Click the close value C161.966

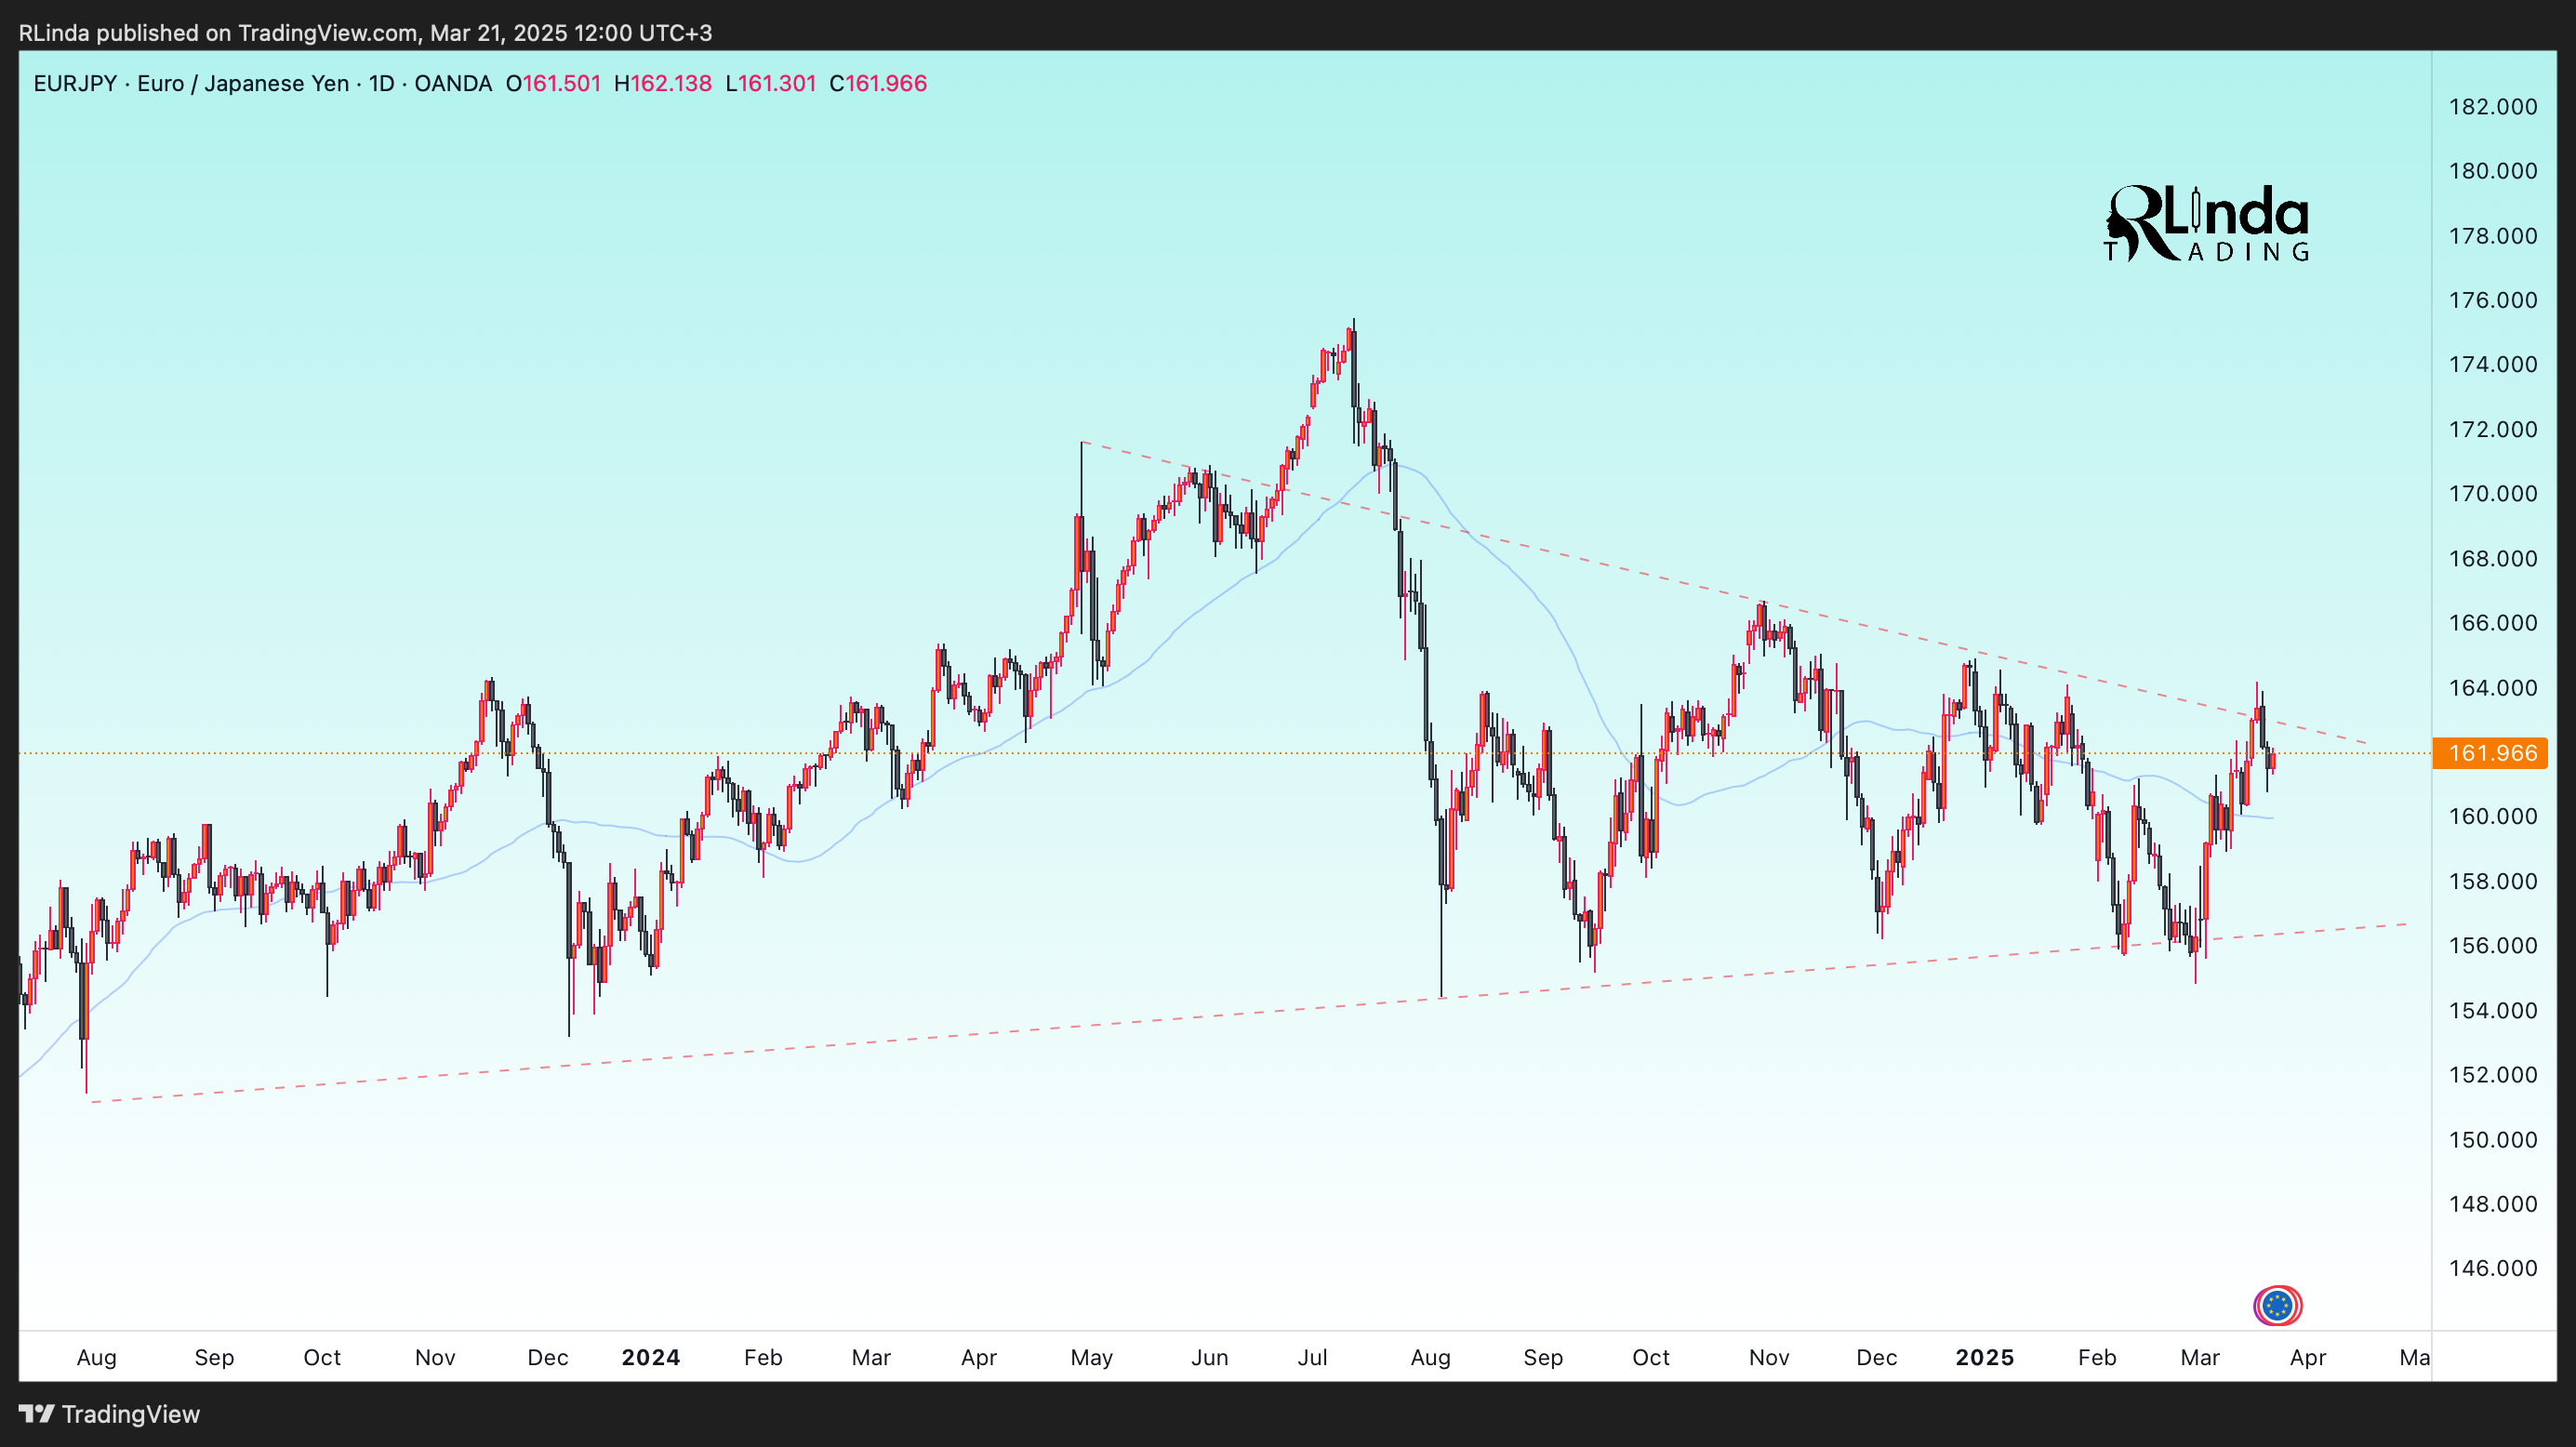coord(878,83)
